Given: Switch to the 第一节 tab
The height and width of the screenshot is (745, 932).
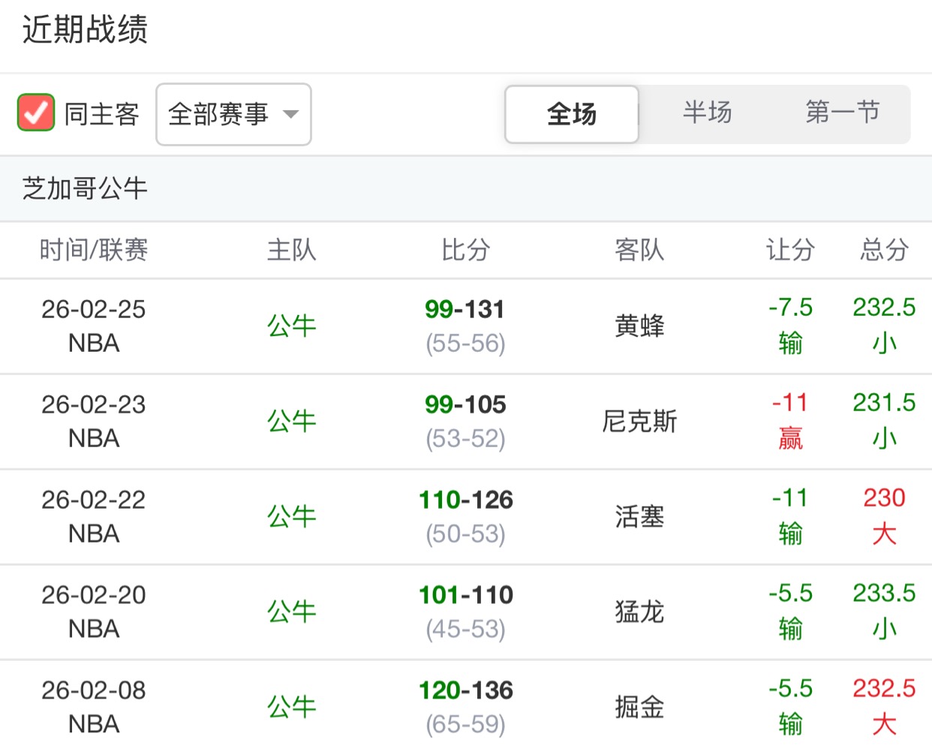Looking at the screenshot, I should pyautogui.click(x=842, y=113).
